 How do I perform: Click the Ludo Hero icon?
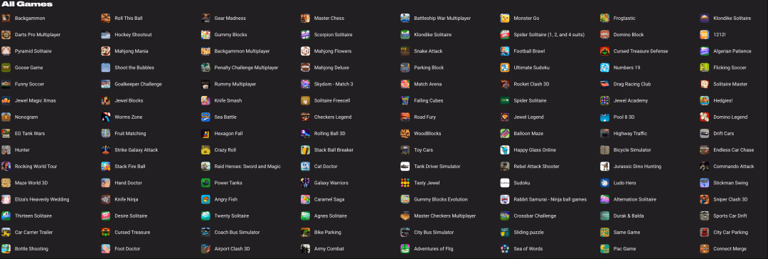tap(605, 183)
